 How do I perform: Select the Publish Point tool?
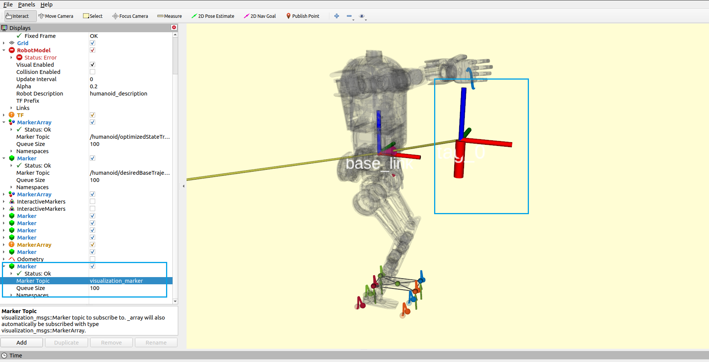pos(303,16)
